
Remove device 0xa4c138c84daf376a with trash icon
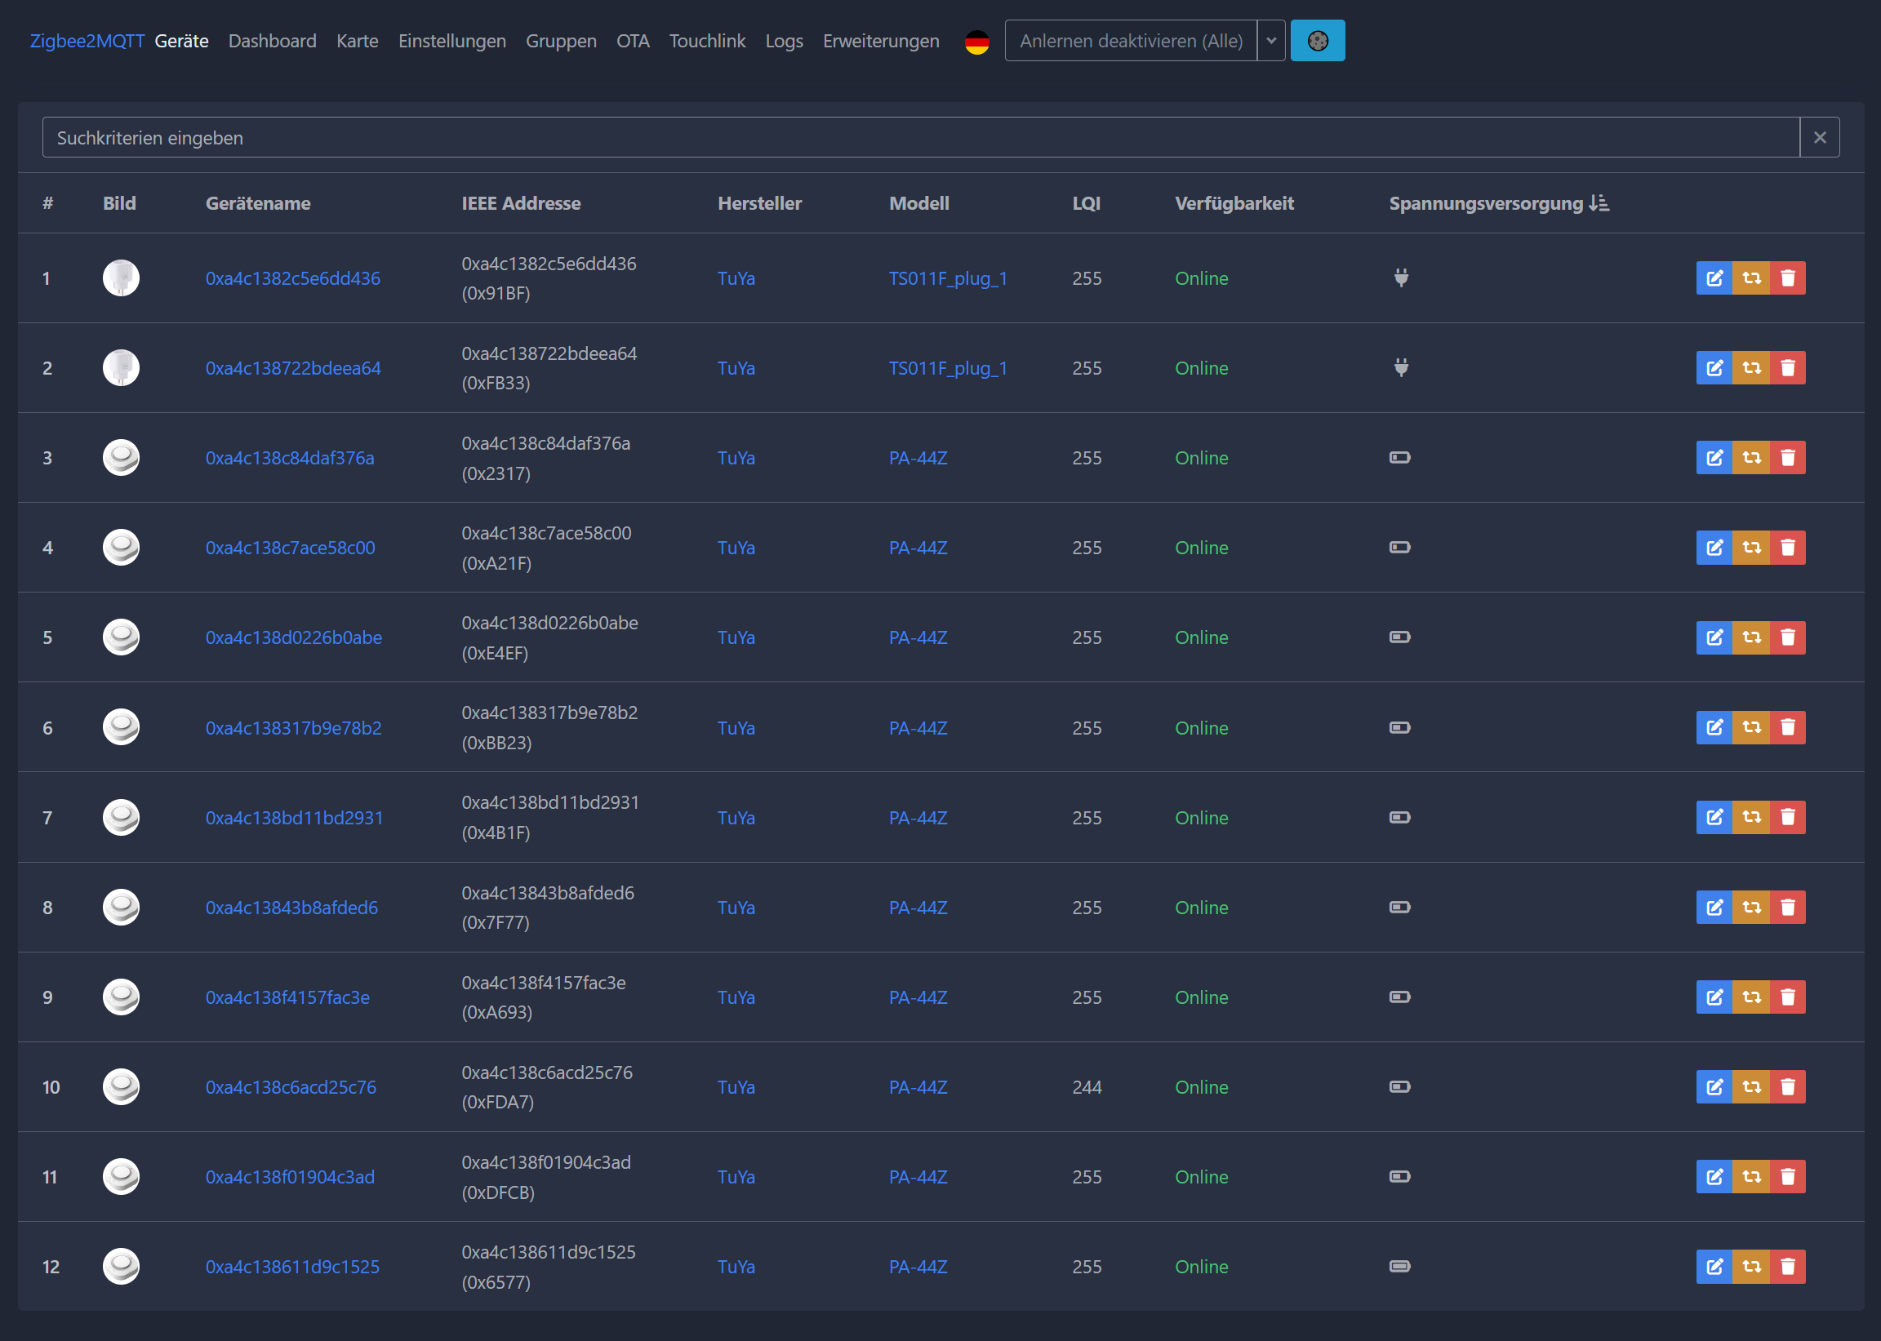click(x=1788, y=457)
